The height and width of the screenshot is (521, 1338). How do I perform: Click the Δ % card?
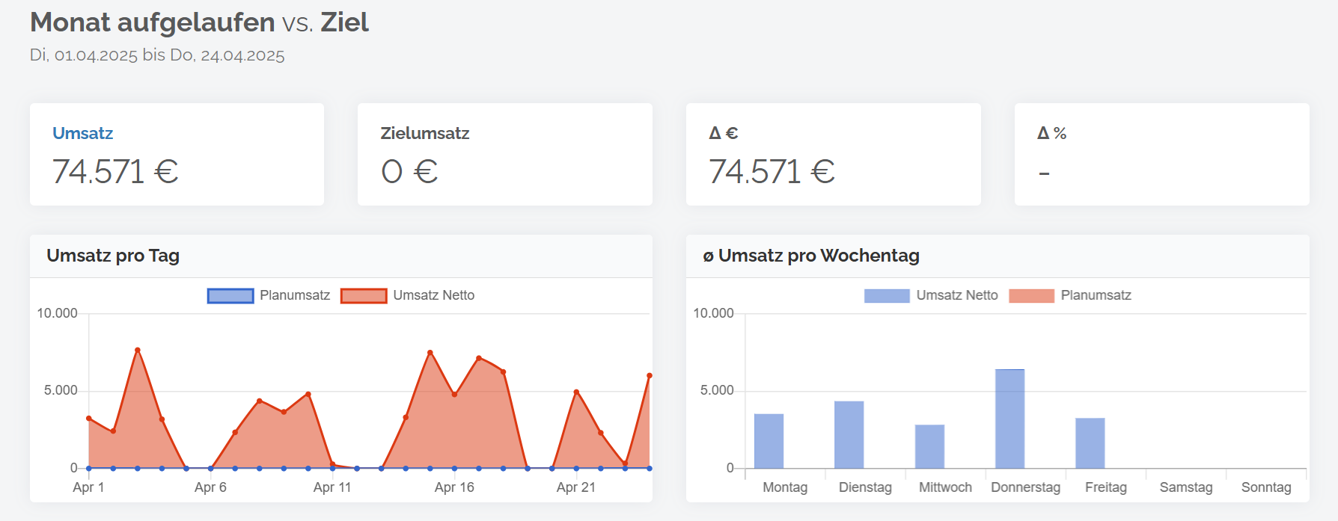(1161, 155)
